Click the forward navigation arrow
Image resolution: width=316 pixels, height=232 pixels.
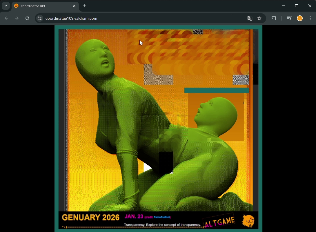(x=17, y=18)
